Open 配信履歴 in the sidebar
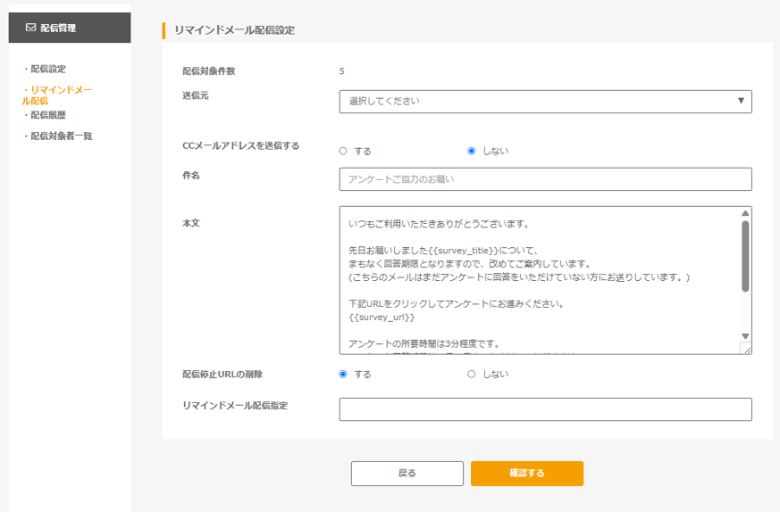This screenshot has height=512, width=780. pyautogui.click(x=48, y=115)
